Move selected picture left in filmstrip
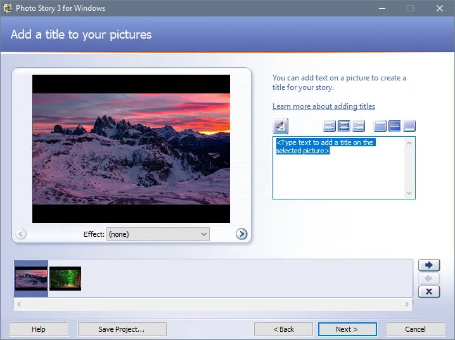455x340 pixels. [429, 279]
